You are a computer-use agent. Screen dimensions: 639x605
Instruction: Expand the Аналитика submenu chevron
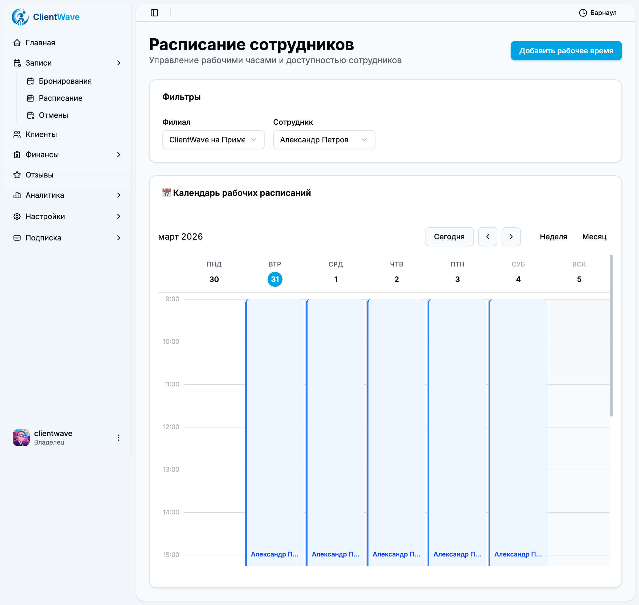pos(118,195)
